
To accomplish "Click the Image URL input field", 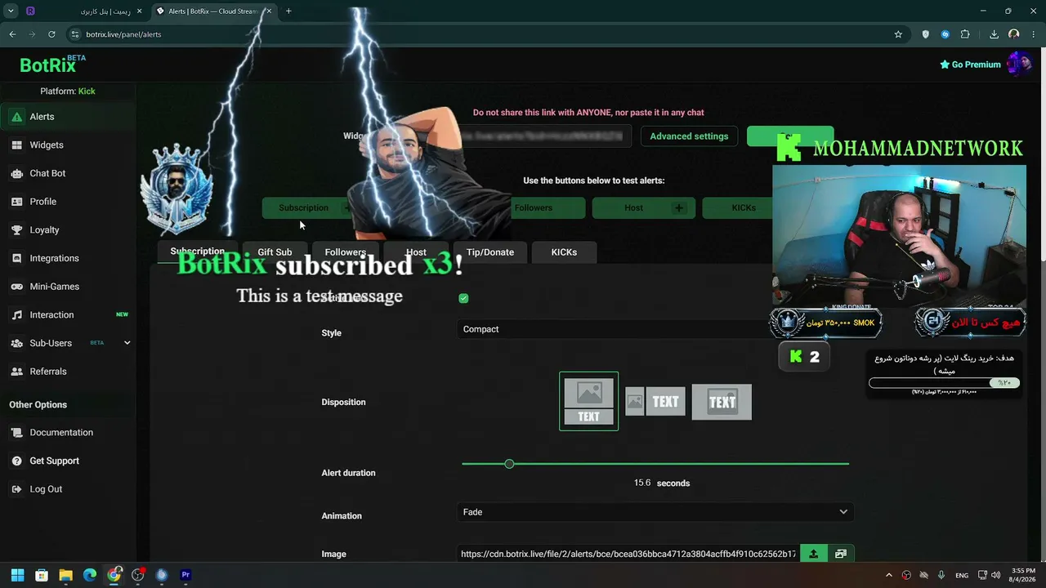I will point(628,554).
